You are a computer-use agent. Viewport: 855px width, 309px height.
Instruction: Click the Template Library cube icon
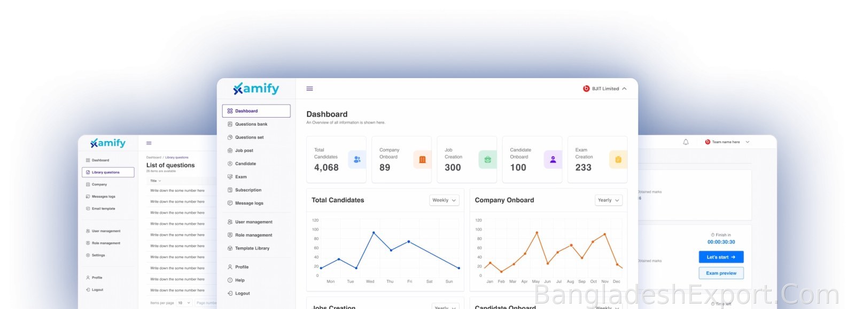click(230, 248)
